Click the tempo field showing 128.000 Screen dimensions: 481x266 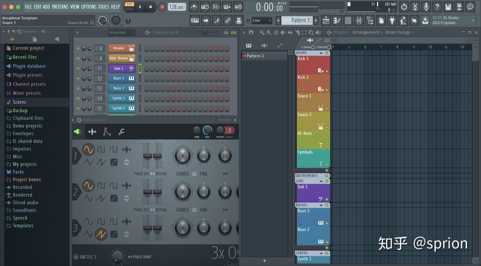tap(177, 7)
